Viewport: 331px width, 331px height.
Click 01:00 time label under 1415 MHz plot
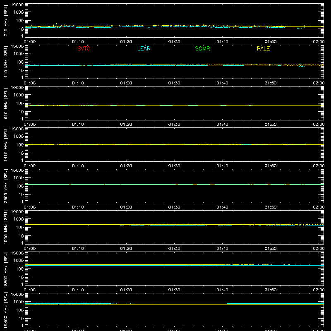point(30,166)
